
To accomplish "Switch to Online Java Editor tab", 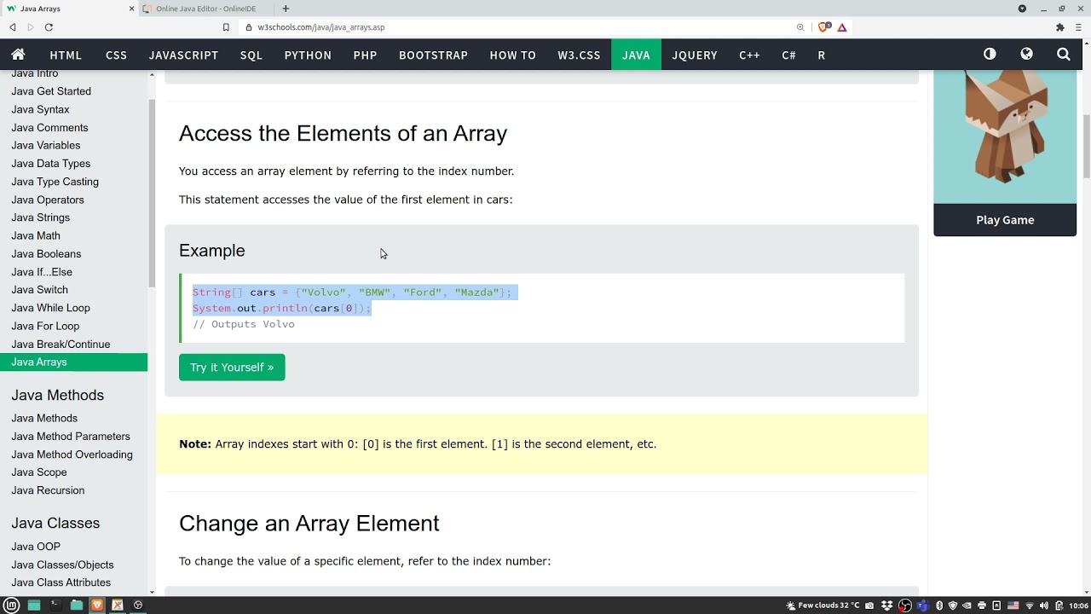I will (x=206, y=9).
